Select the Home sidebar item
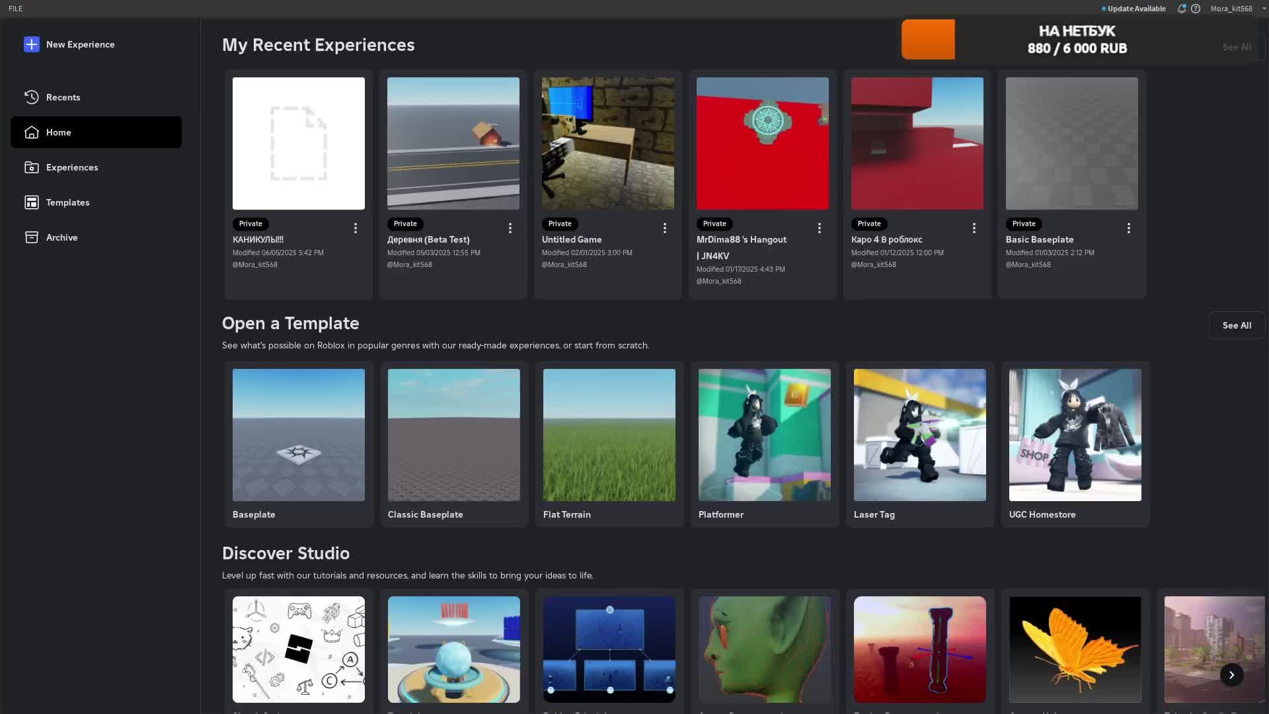Screen dimensions: 1269x714 [x=96, y=132]
